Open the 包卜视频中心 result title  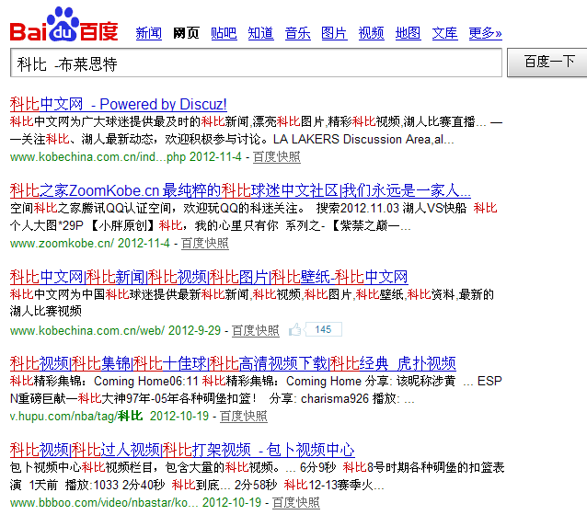pyautogui.click(x=181, y=450)
